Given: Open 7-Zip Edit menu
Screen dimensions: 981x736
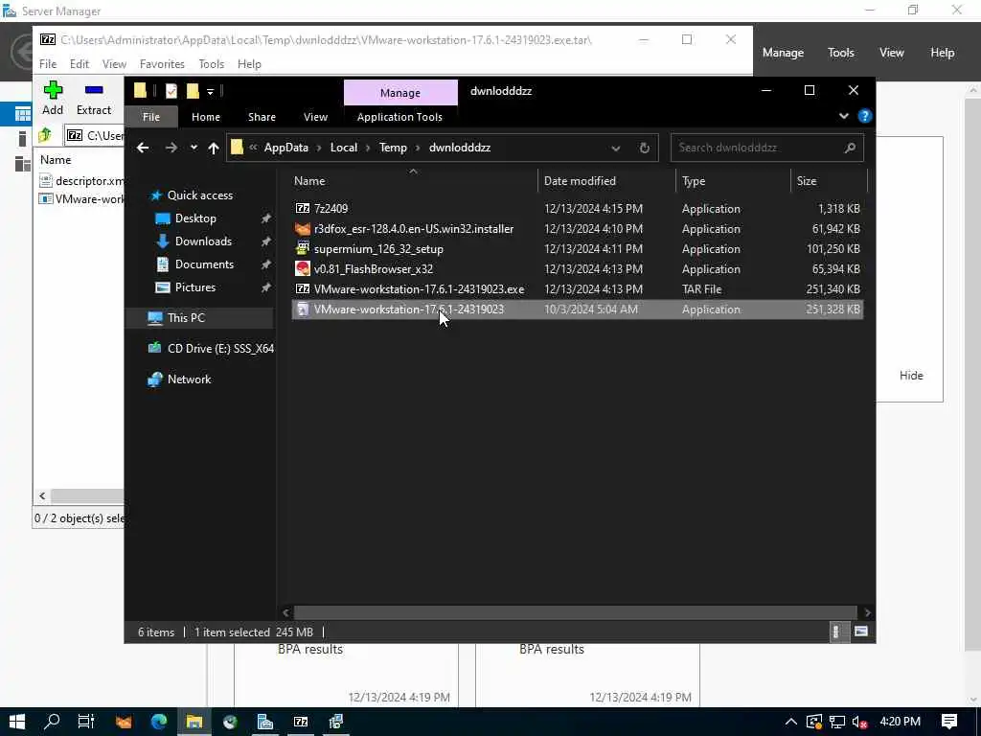Looking at the screenshot, I should click(x=79, y=64).
